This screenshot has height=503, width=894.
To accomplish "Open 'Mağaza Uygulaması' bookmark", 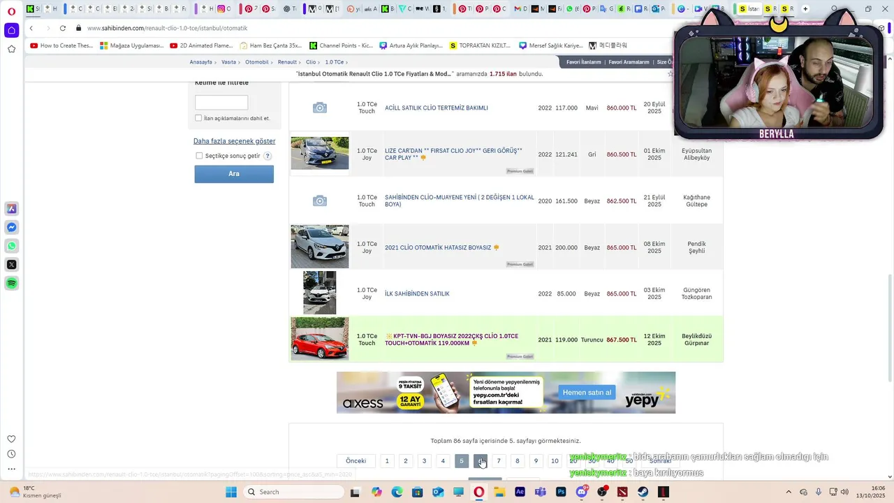I will pyautogui.click(x=132, y=45).
